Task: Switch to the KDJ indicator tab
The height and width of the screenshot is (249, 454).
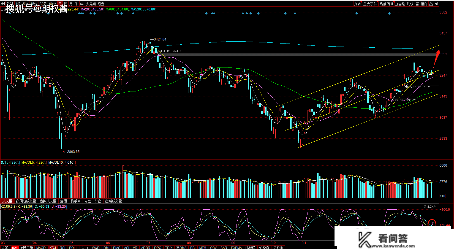Action: [x=53, y=248]
